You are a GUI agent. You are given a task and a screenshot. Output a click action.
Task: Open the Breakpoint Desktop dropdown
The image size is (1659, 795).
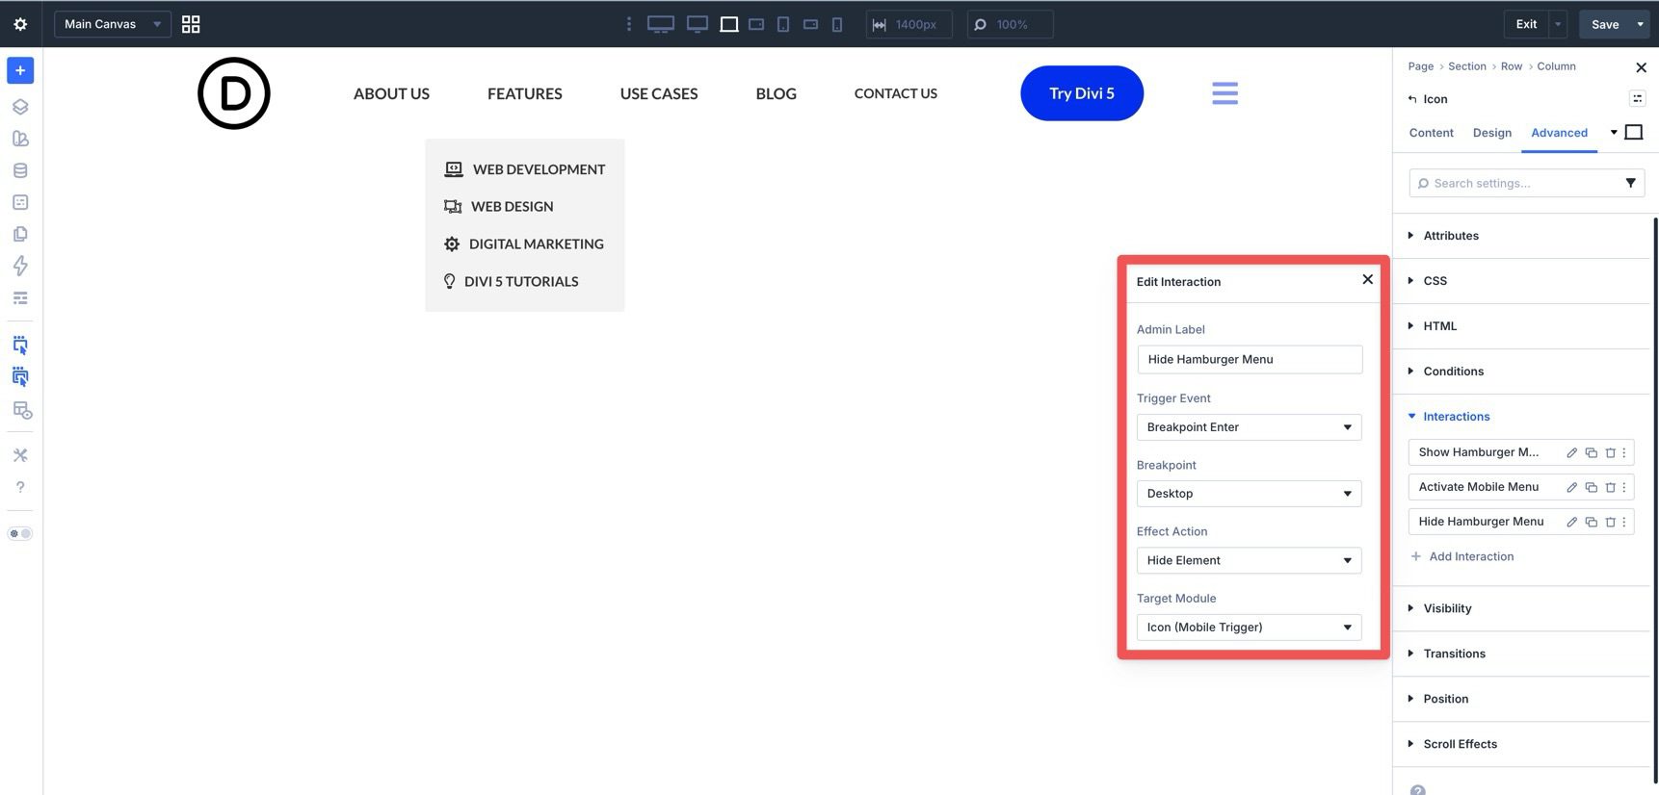[1250, 494]
